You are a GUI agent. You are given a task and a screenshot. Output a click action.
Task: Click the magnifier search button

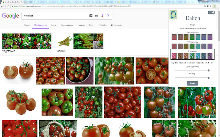[108, 15]
